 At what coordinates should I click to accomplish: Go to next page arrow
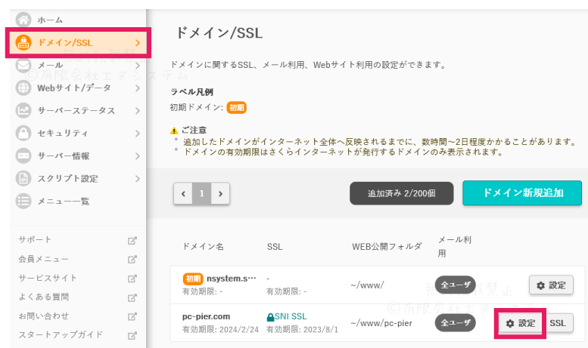(220, 193)
